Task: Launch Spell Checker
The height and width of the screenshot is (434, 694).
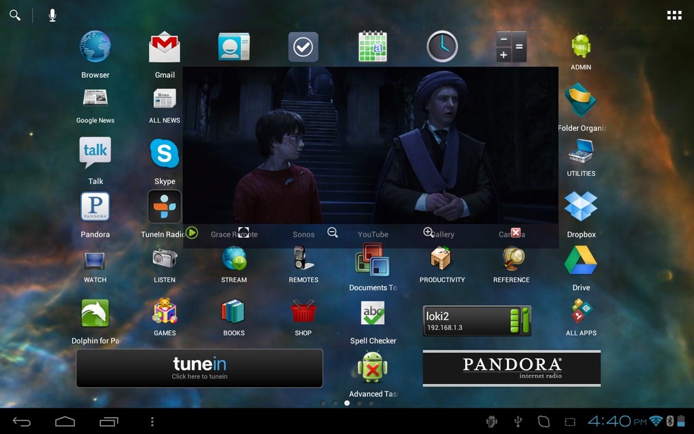Action: pos(373,313)
